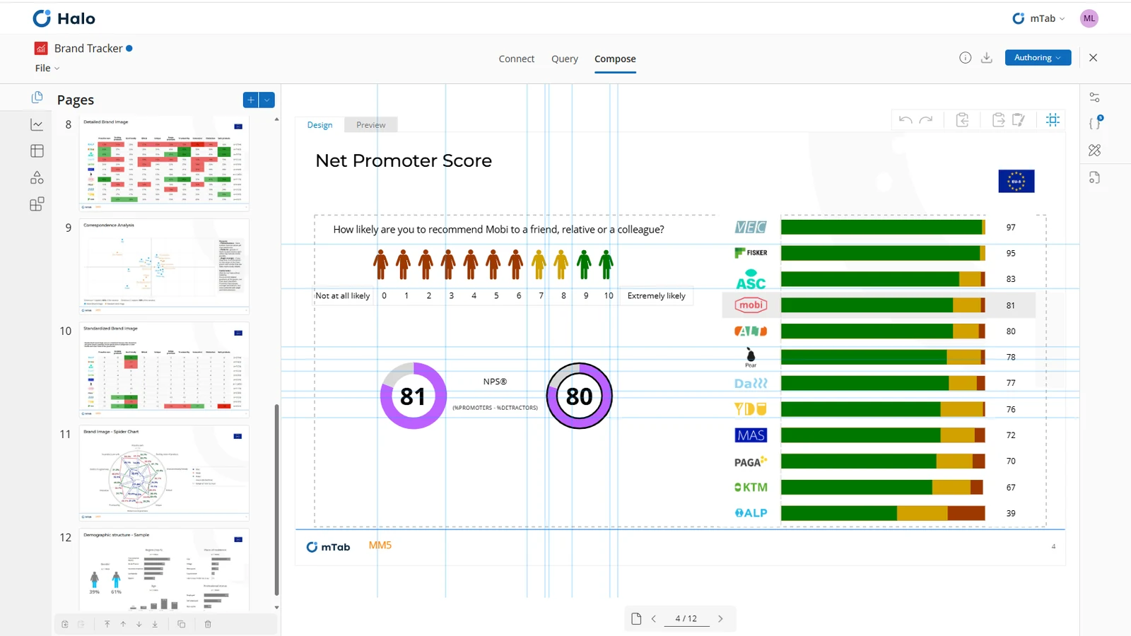This screenshot has width=1131, height=636.
Task: Add a new page with plus button
Action: tap(251, 100)
